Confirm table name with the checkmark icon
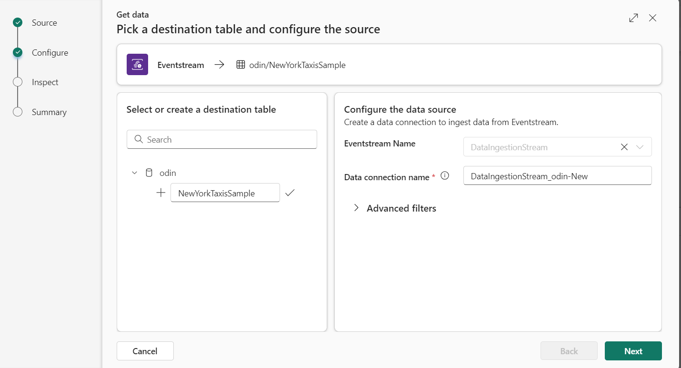 coord(290,193)
